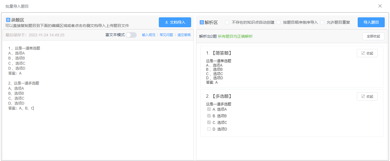The width and height of the screenshot is (390, 161).
Task: Collapse all questions with 全部收起
Action: coord(373,36)
